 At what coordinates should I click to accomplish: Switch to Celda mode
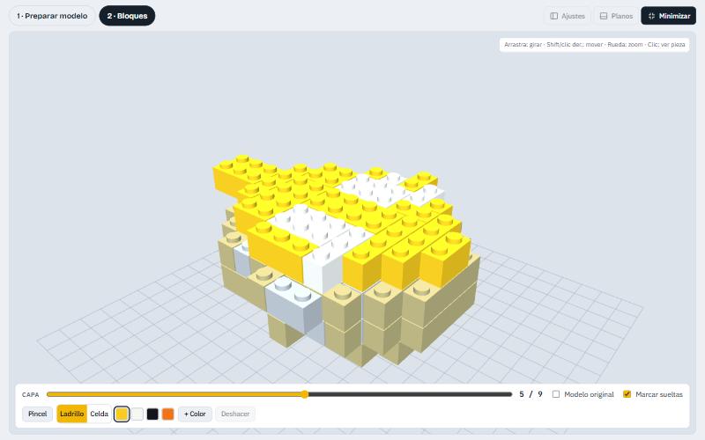pyautogui.click(x=99, y=414)
